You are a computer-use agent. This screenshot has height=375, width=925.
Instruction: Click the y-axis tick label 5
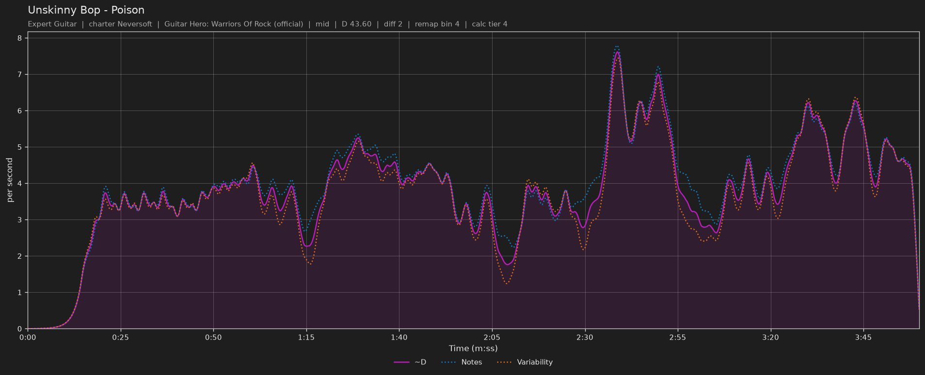pyautogui.click(x=20, y=147)
